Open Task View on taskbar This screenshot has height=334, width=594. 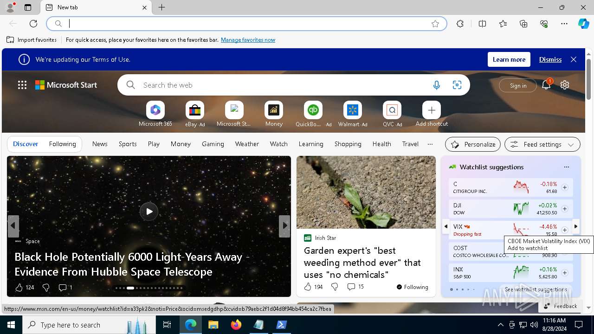[x=167, y=325]
